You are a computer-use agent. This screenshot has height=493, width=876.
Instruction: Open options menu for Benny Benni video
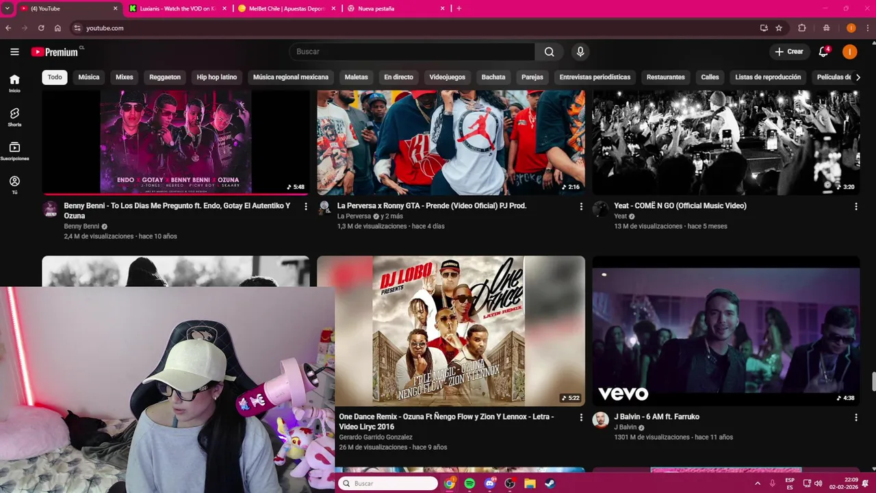[x=306, y=206]
